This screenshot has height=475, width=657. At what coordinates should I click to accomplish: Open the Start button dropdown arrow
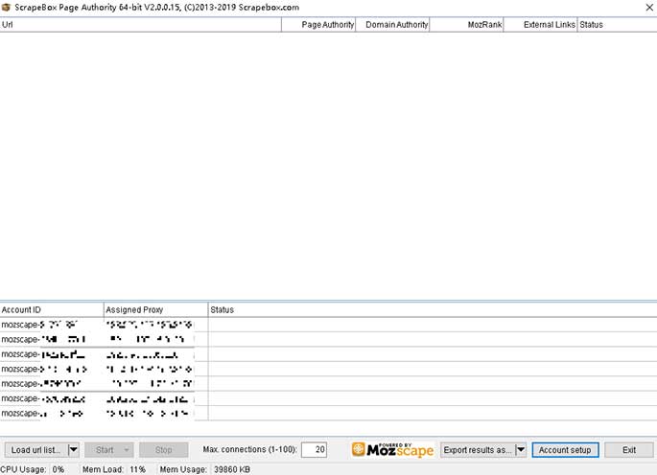click(x=126, y=450)
